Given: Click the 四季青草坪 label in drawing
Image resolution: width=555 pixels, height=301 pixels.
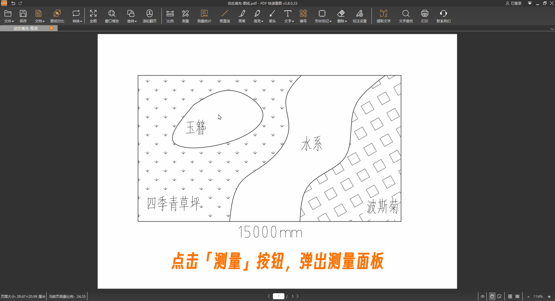Looking at the screenshot, I should point(173,203).
